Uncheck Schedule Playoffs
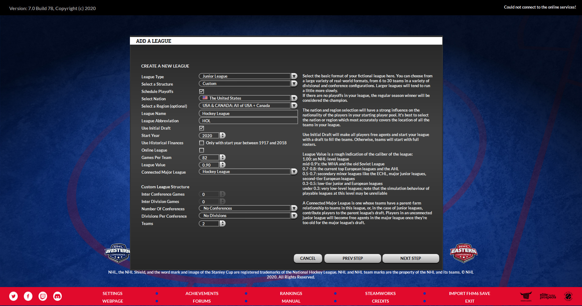This screenshot has width=582, height=306. (201, 91)
